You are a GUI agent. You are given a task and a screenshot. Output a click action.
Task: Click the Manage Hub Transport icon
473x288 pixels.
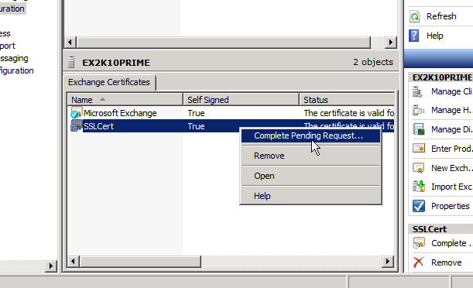click(x=418, y=111)
